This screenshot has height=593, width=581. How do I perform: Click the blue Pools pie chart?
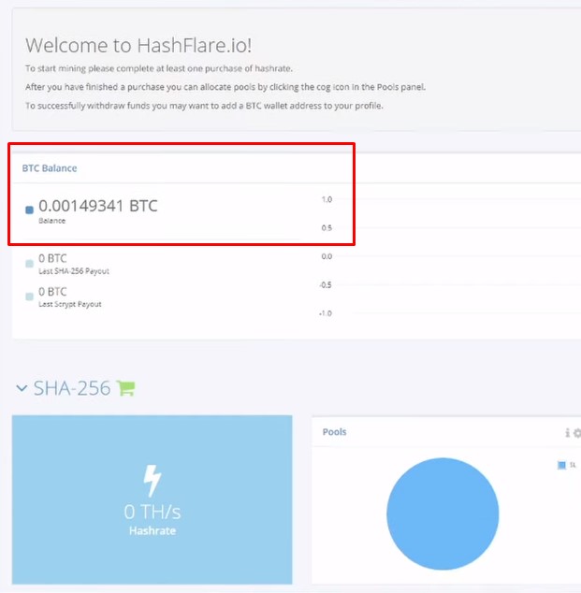(x=443, y=513)
